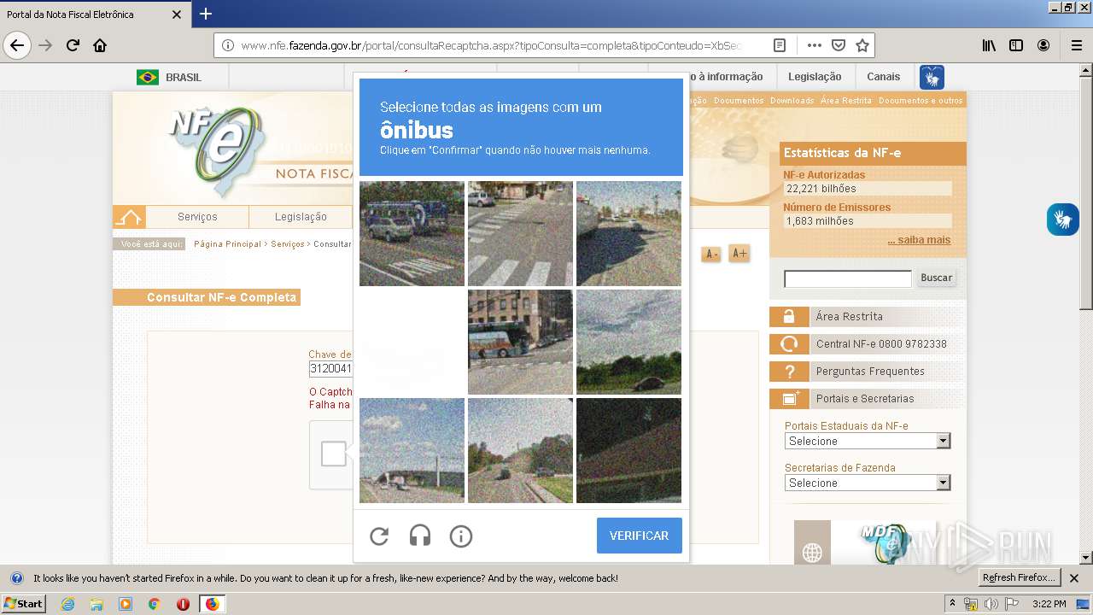
Task: Click Documentos e outros header link
Action: pyautogui.click(x=921, y=101)
